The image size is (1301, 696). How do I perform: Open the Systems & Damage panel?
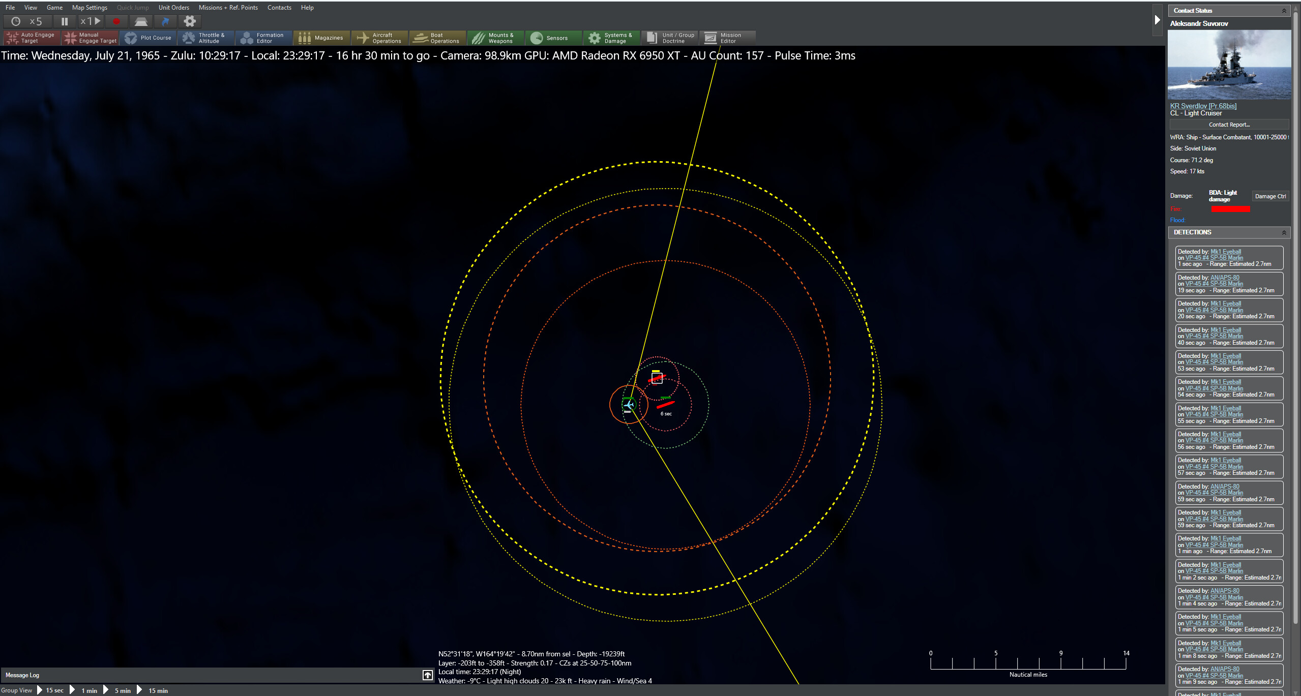[x=612, y=38]
